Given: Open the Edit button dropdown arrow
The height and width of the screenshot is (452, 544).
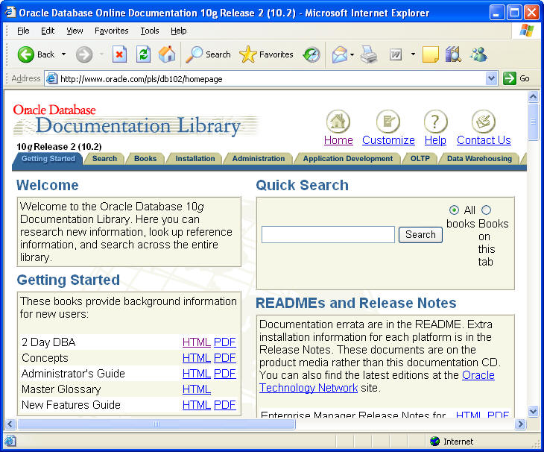Looking at the screenshot, I should [x=413, y=54].
